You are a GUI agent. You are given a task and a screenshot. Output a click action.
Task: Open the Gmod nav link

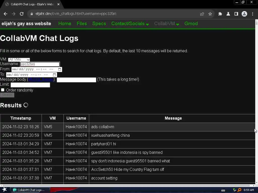[191, 24]
